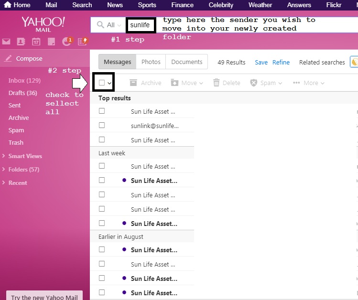Check first message checkbox under Last week
The image size is (358, 300).
click(x=102, y=166)
